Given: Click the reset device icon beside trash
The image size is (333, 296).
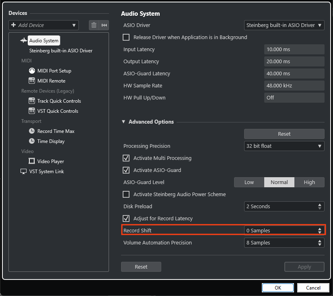Looking at the screenshot, I should [104, 25].
